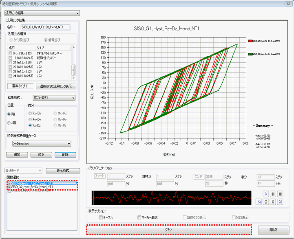This screenshot has height=239, width=294.
Task: Click the スタート button
Action: [x=99, y=176]
